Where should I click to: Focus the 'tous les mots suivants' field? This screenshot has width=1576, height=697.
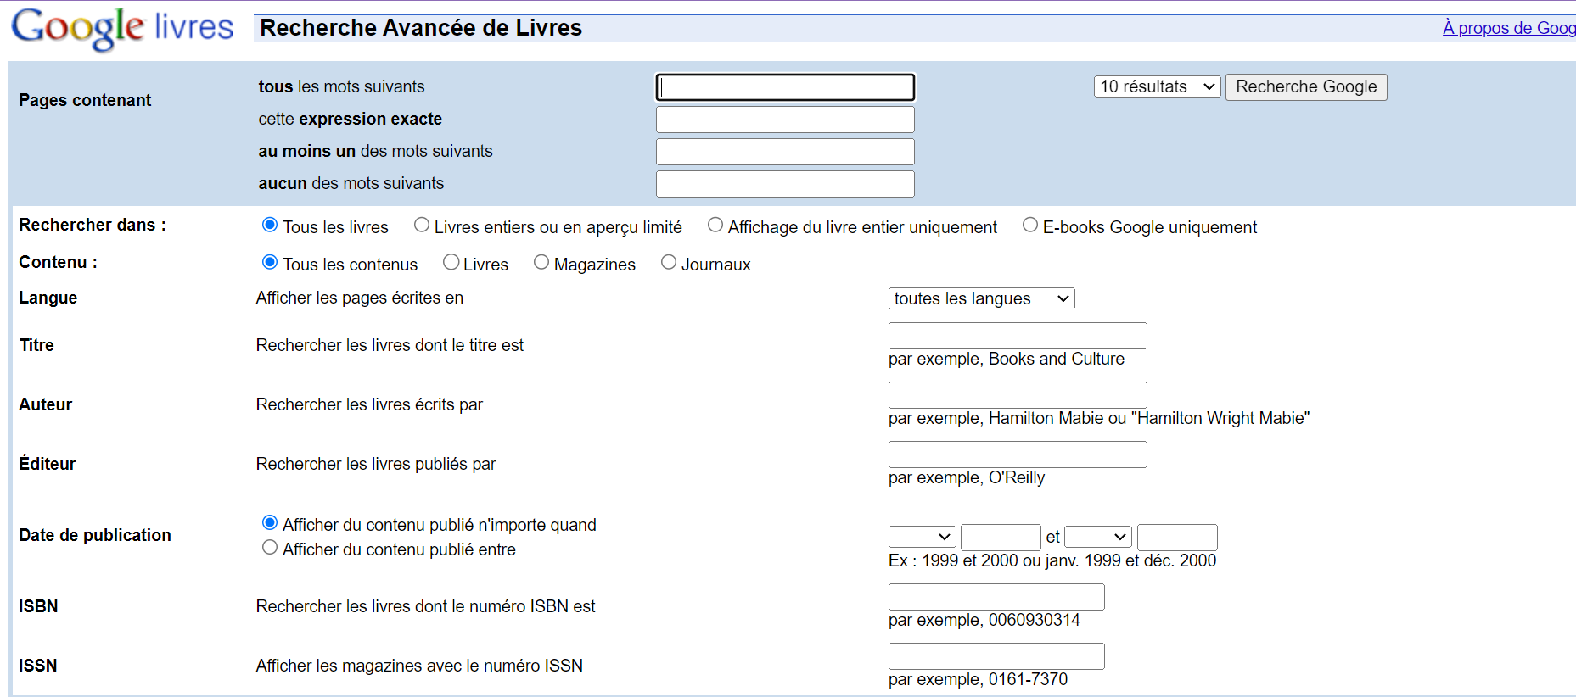[785, 87]
